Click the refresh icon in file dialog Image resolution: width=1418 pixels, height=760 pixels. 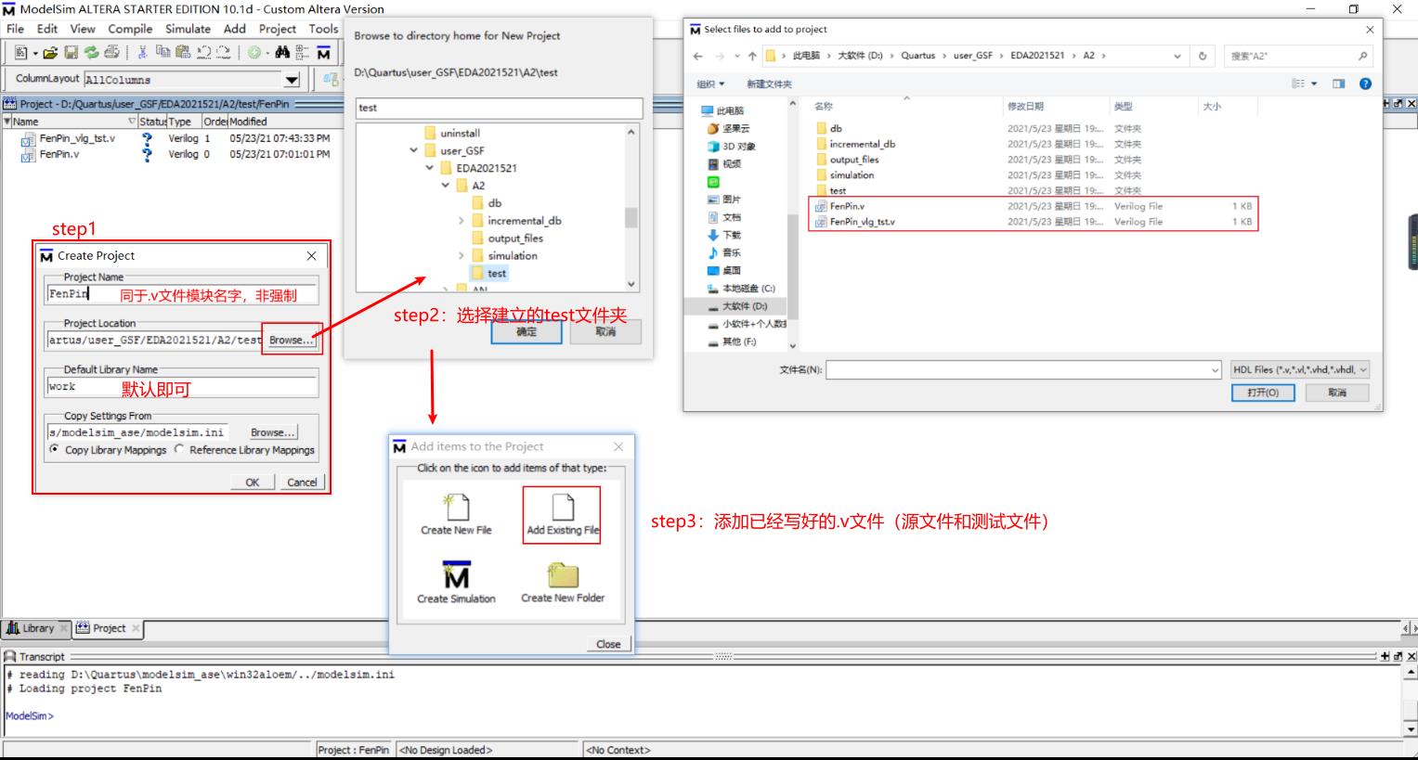pos(1203,56)
